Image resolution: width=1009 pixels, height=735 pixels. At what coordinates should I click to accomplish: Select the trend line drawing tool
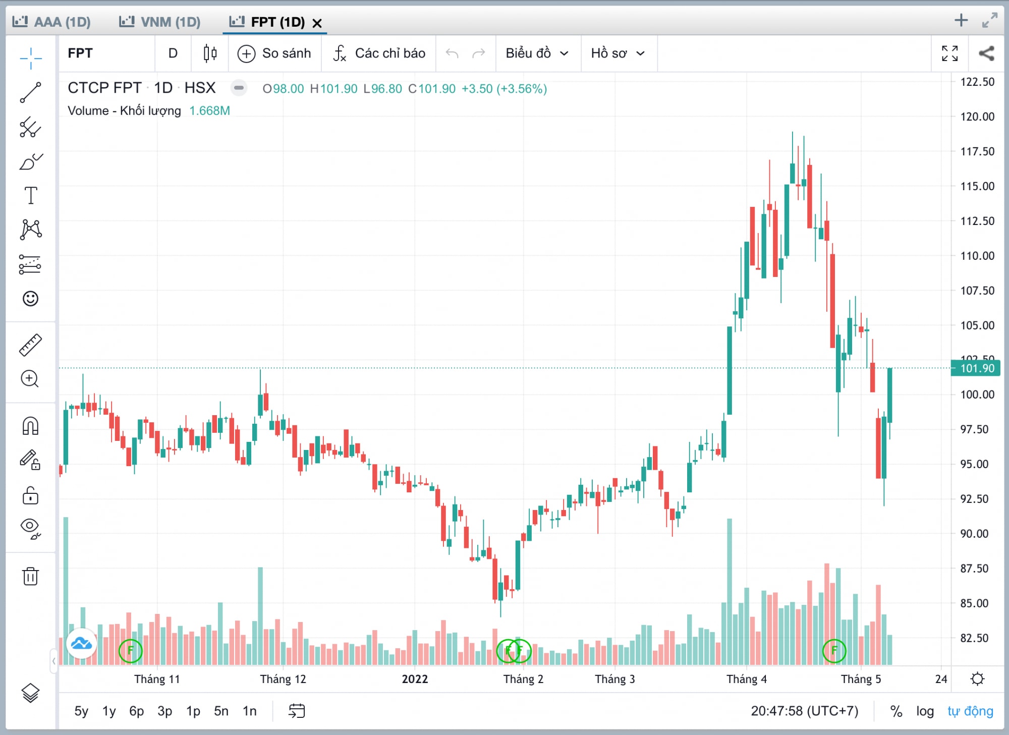(30, 92)
